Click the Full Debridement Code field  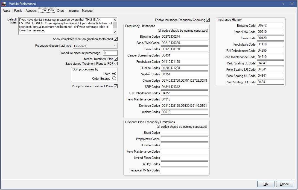pos(270,51)
